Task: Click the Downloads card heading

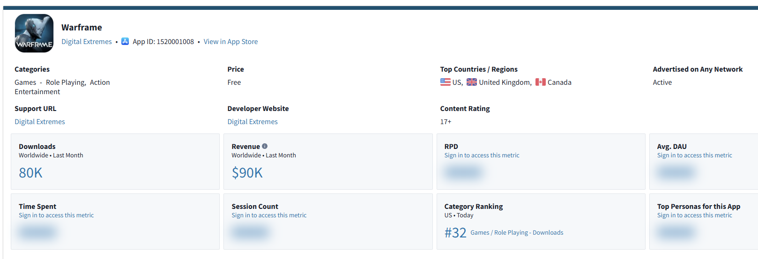Action: coord(37,147)
